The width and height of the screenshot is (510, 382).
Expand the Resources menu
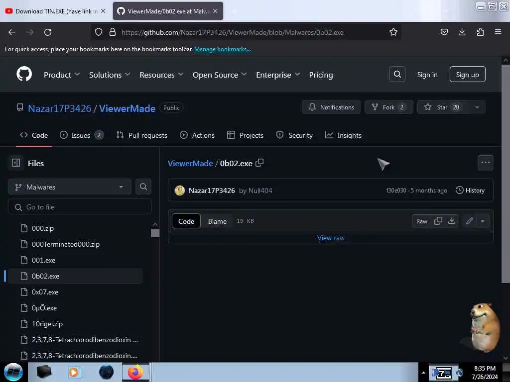click(161, 75)
